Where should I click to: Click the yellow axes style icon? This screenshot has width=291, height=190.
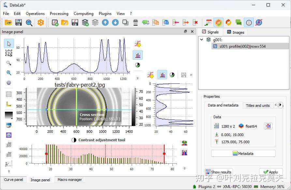click(x=9, y=104)
